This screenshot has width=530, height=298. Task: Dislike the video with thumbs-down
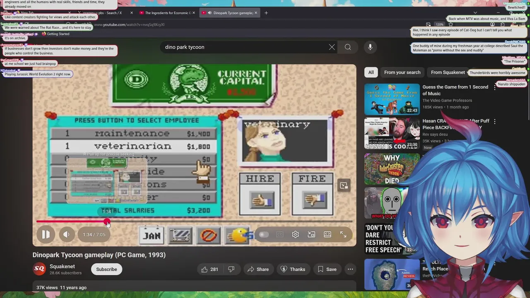tap(231, 269)
